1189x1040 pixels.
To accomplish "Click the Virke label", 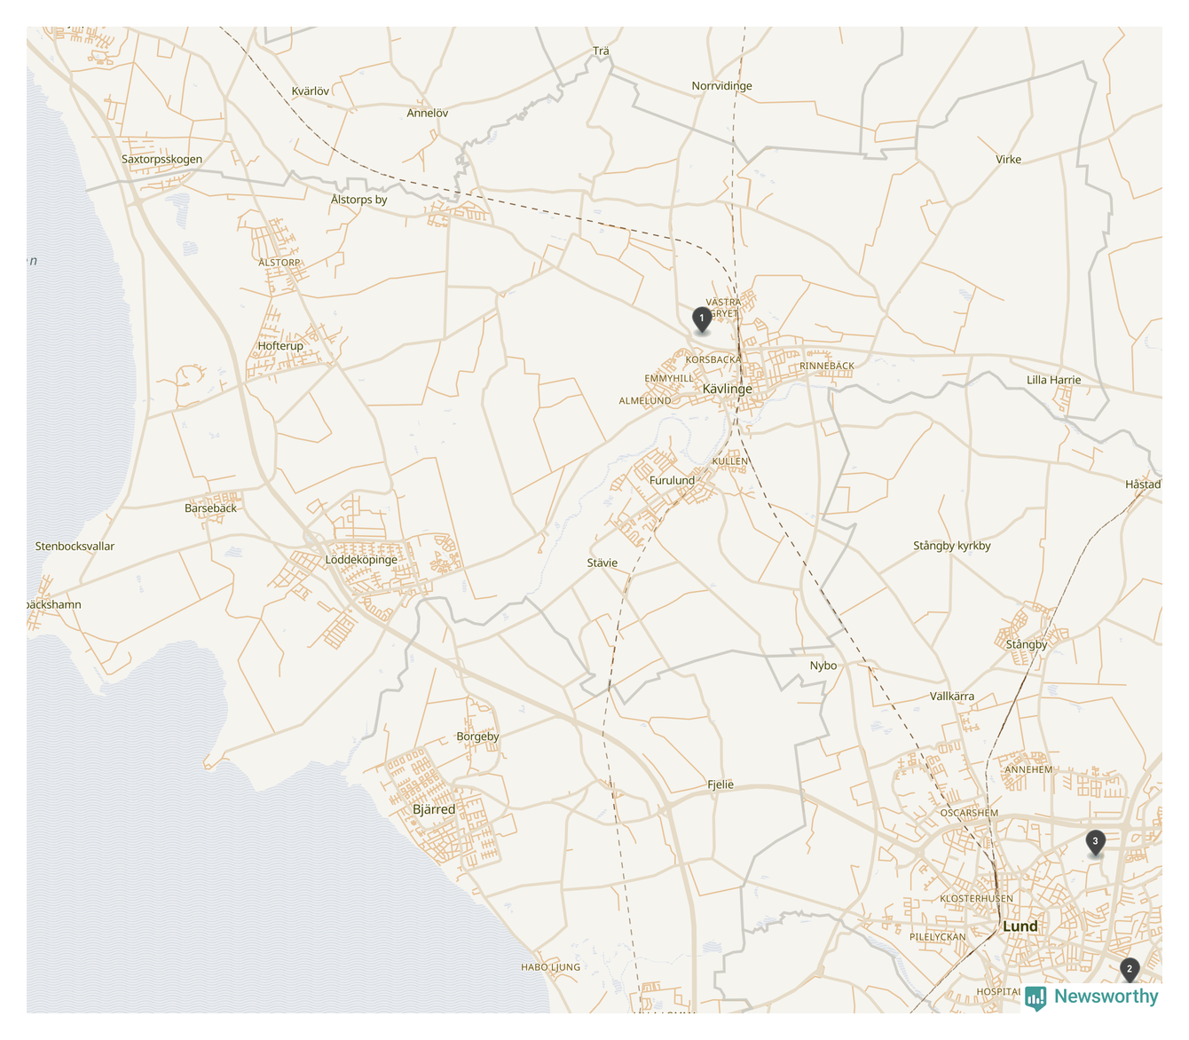I will pyautogui.click(x=1008, y=160).
